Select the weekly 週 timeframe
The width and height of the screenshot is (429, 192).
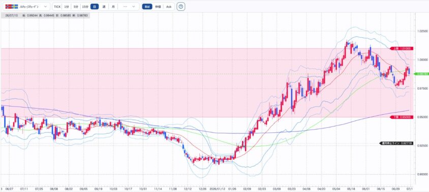pos(104,7)
